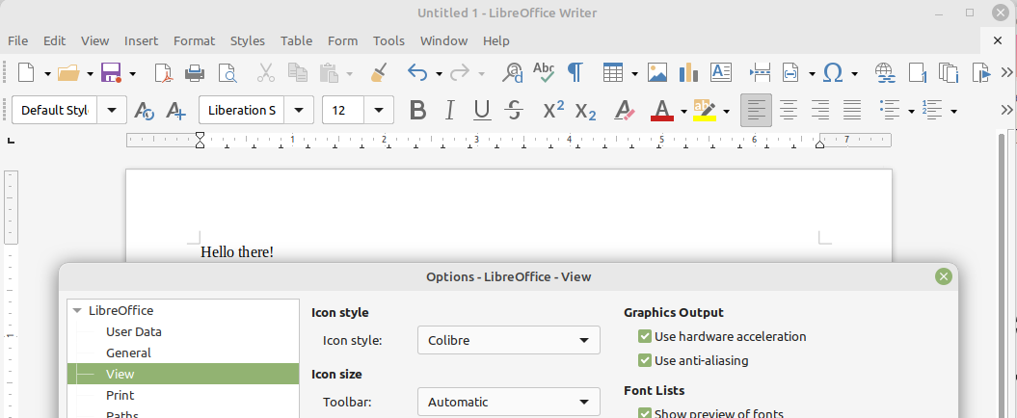Expand the Toolbar icon size dropdown
1017x418 pixels.
tap(508, 402)
